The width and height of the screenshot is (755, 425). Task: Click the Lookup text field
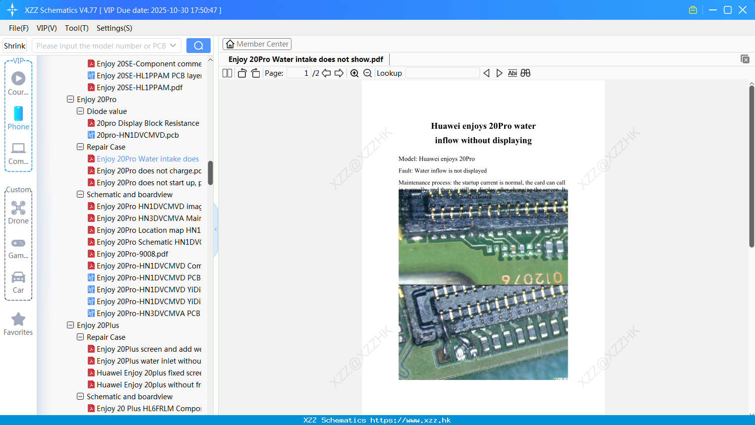443,73
